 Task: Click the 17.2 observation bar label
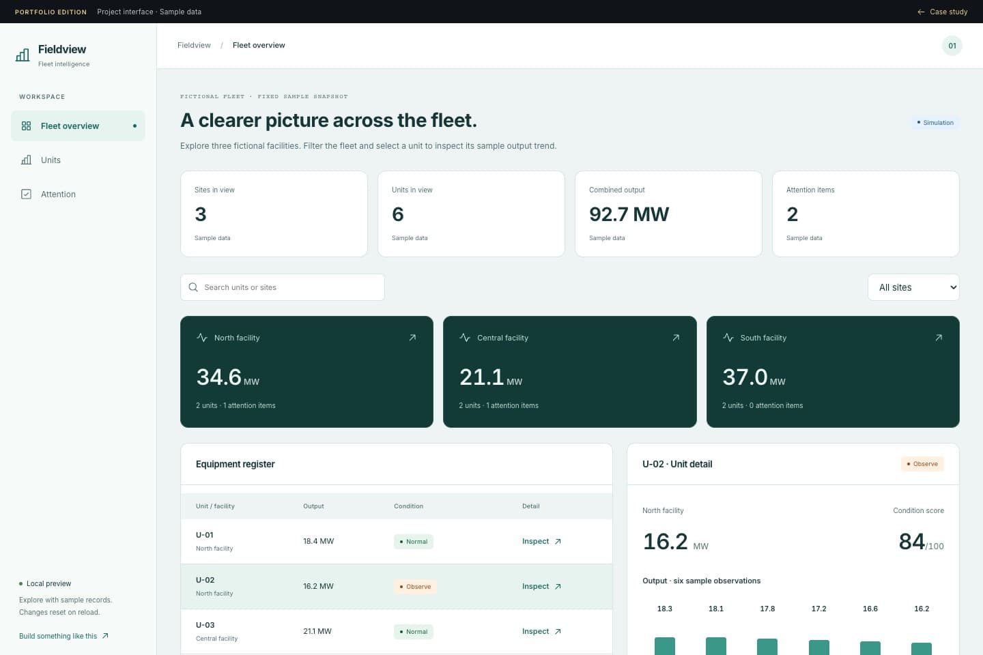[819, 609]
